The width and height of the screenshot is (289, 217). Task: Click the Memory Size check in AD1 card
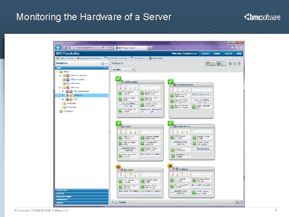(142, 181)
